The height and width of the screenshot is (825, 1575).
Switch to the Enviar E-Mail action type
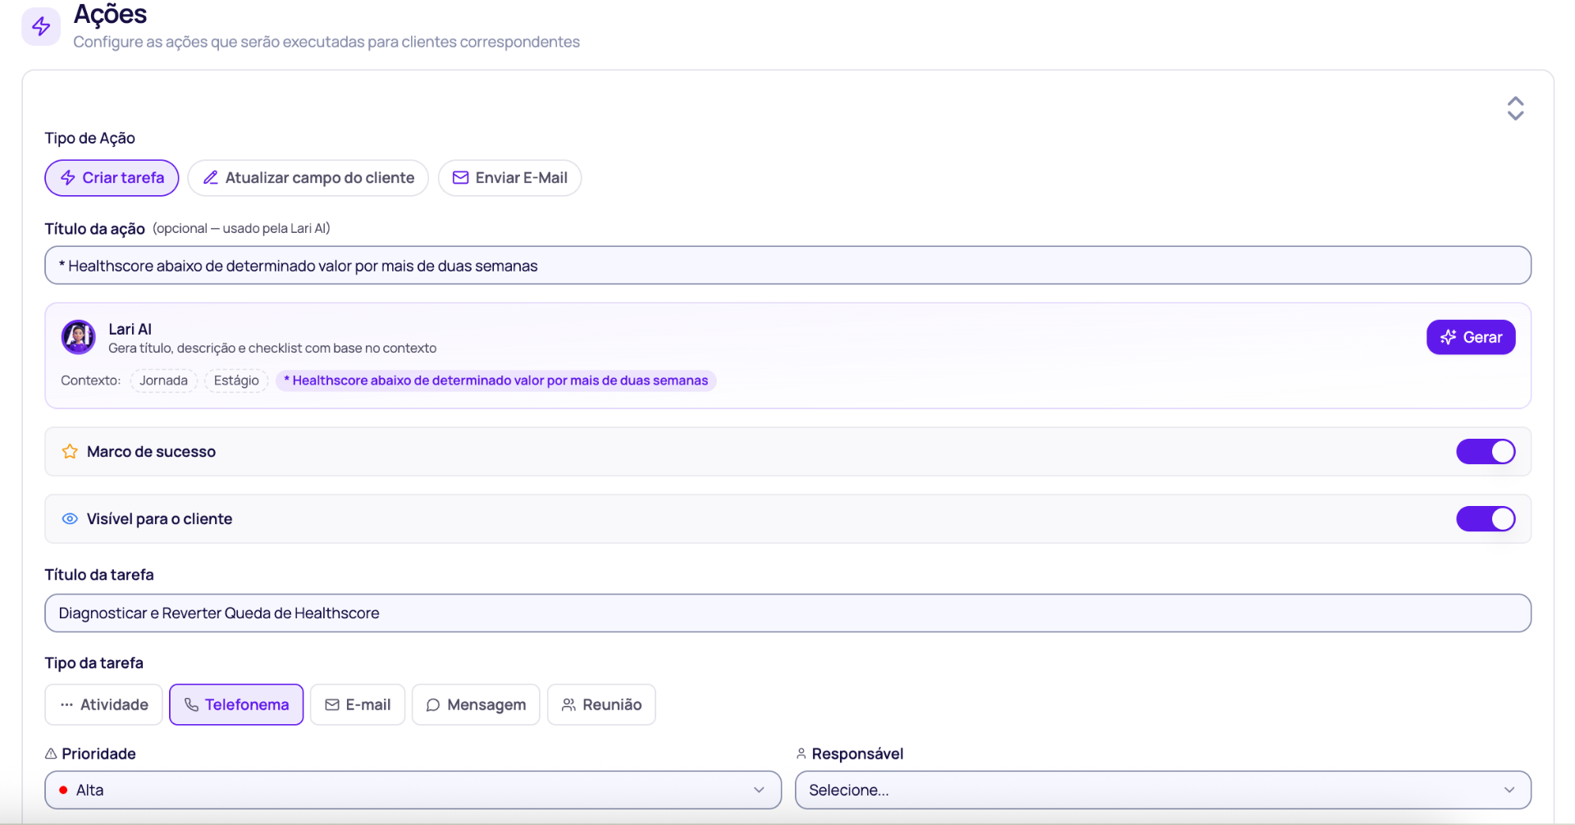point(509,178)
